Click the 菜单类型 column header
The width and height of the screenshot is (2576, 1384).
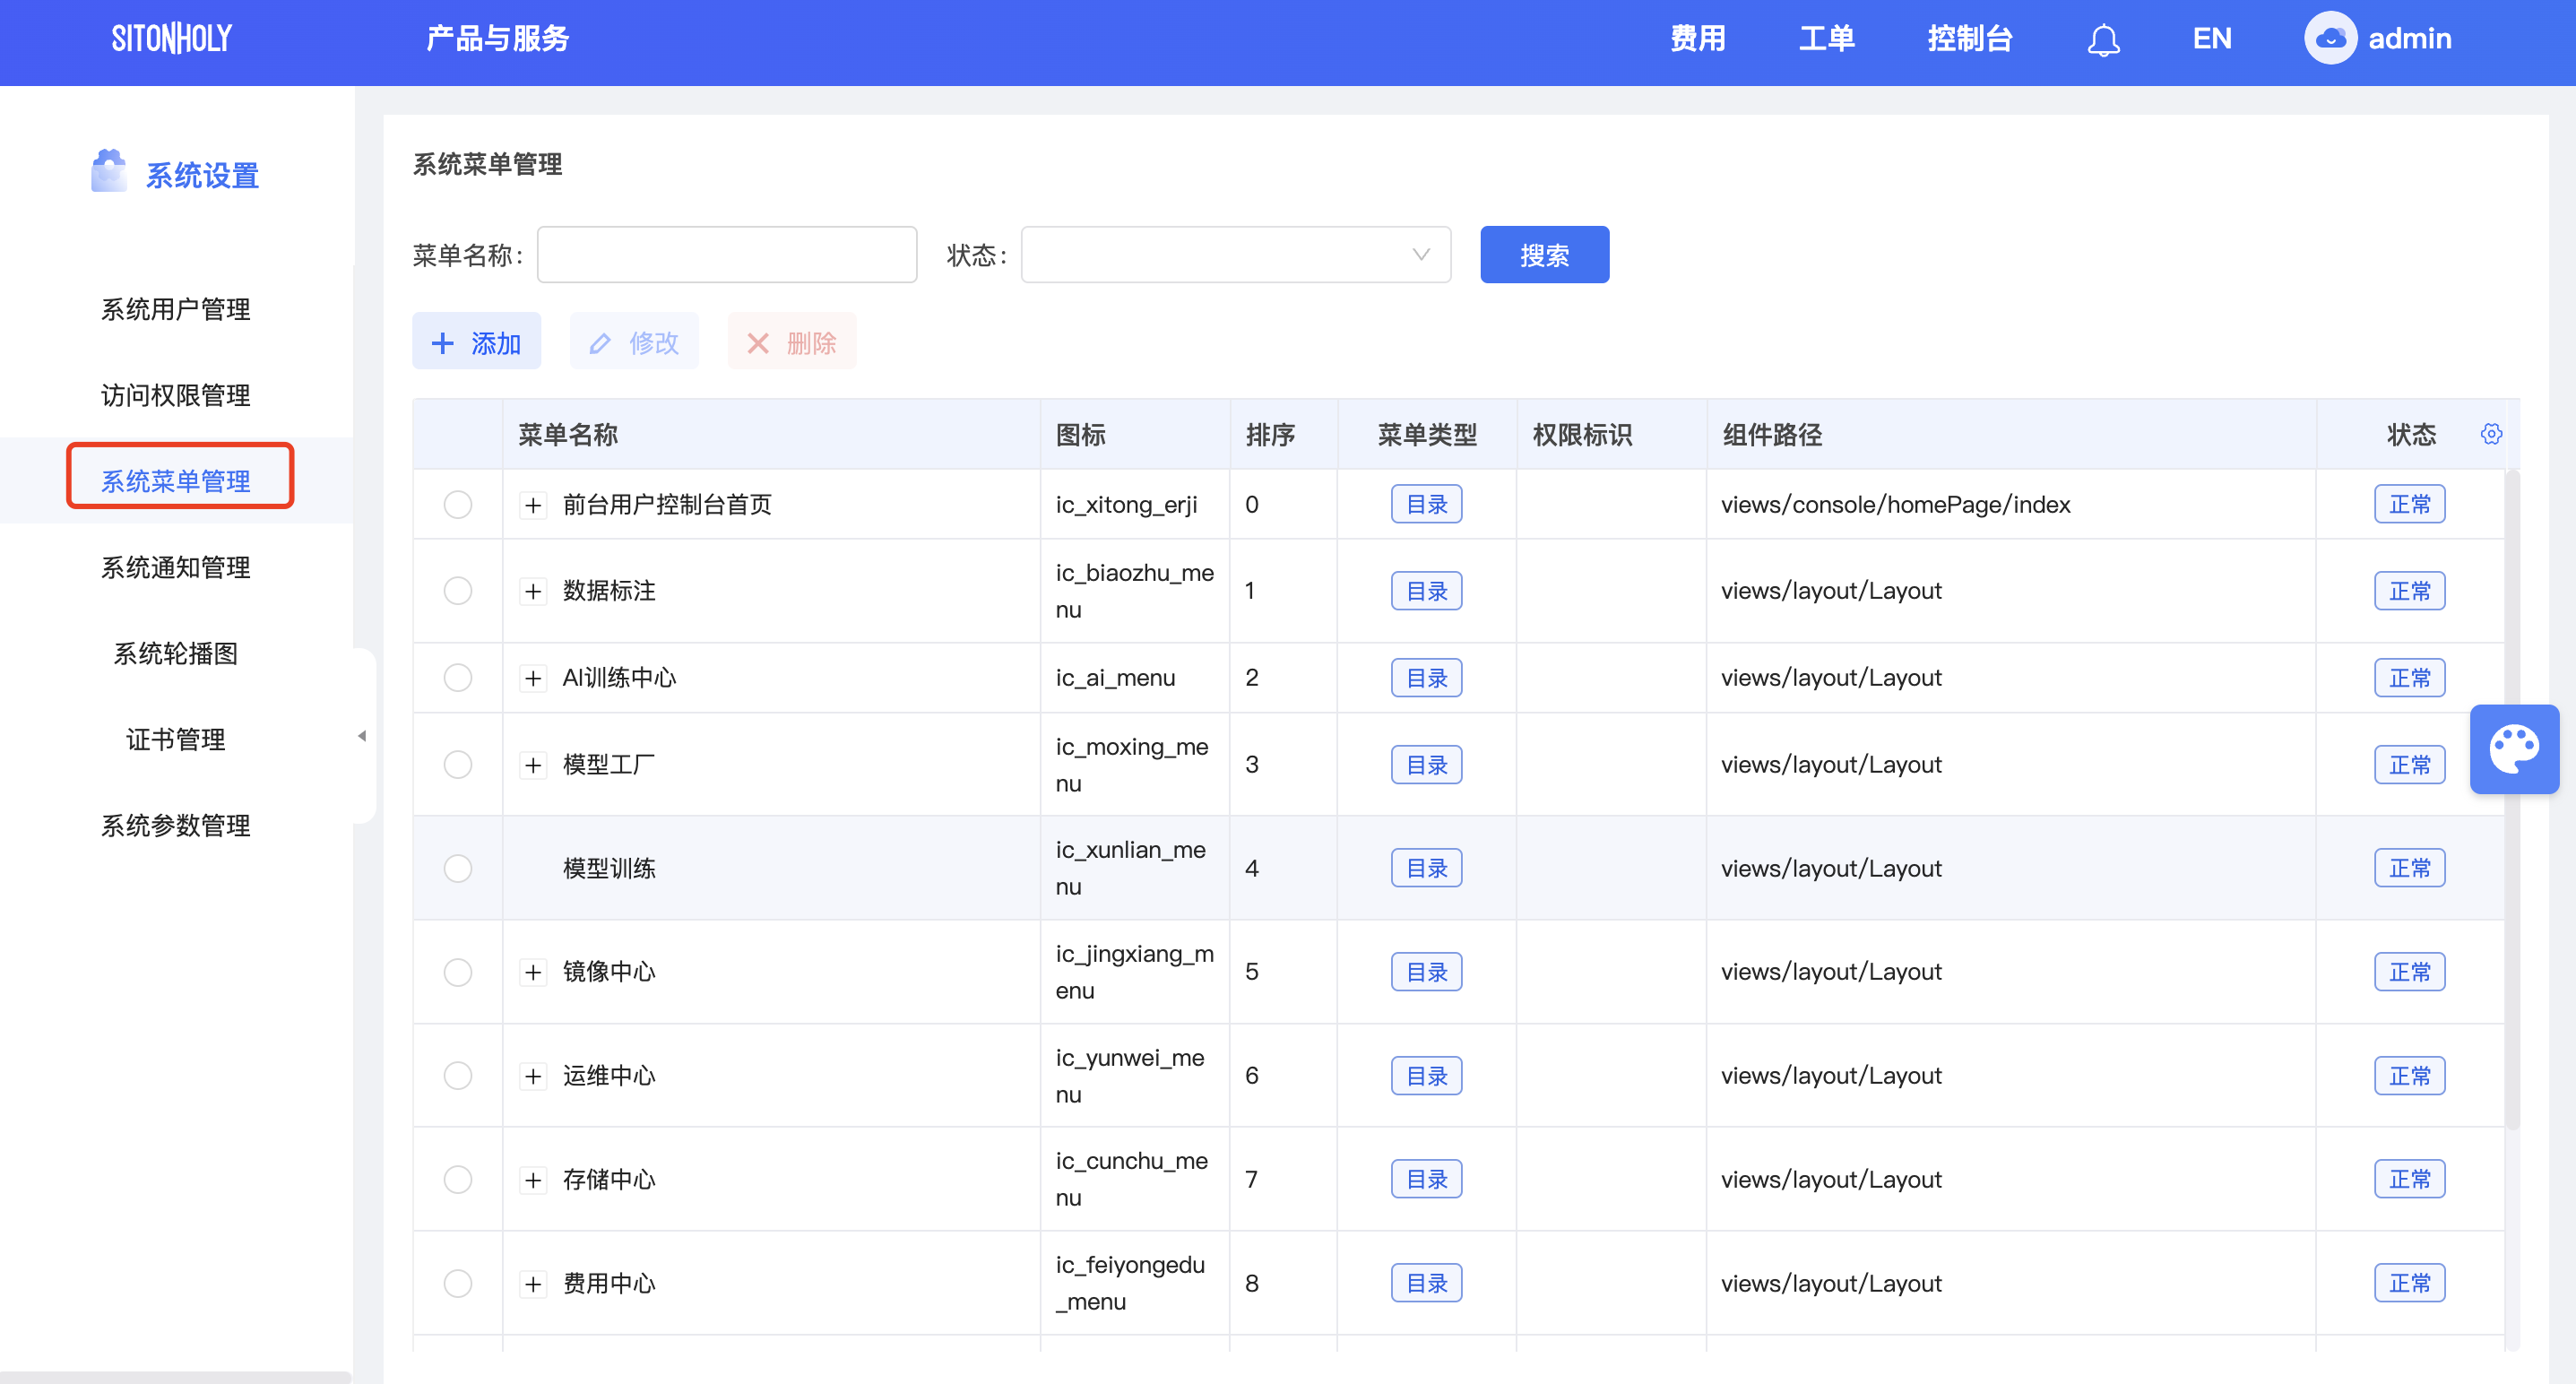(x=1426, y=435)
